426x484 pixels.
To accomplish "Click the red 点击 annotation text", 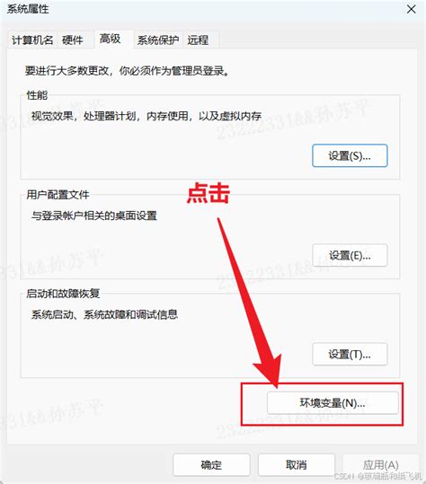I will [209, 193].
